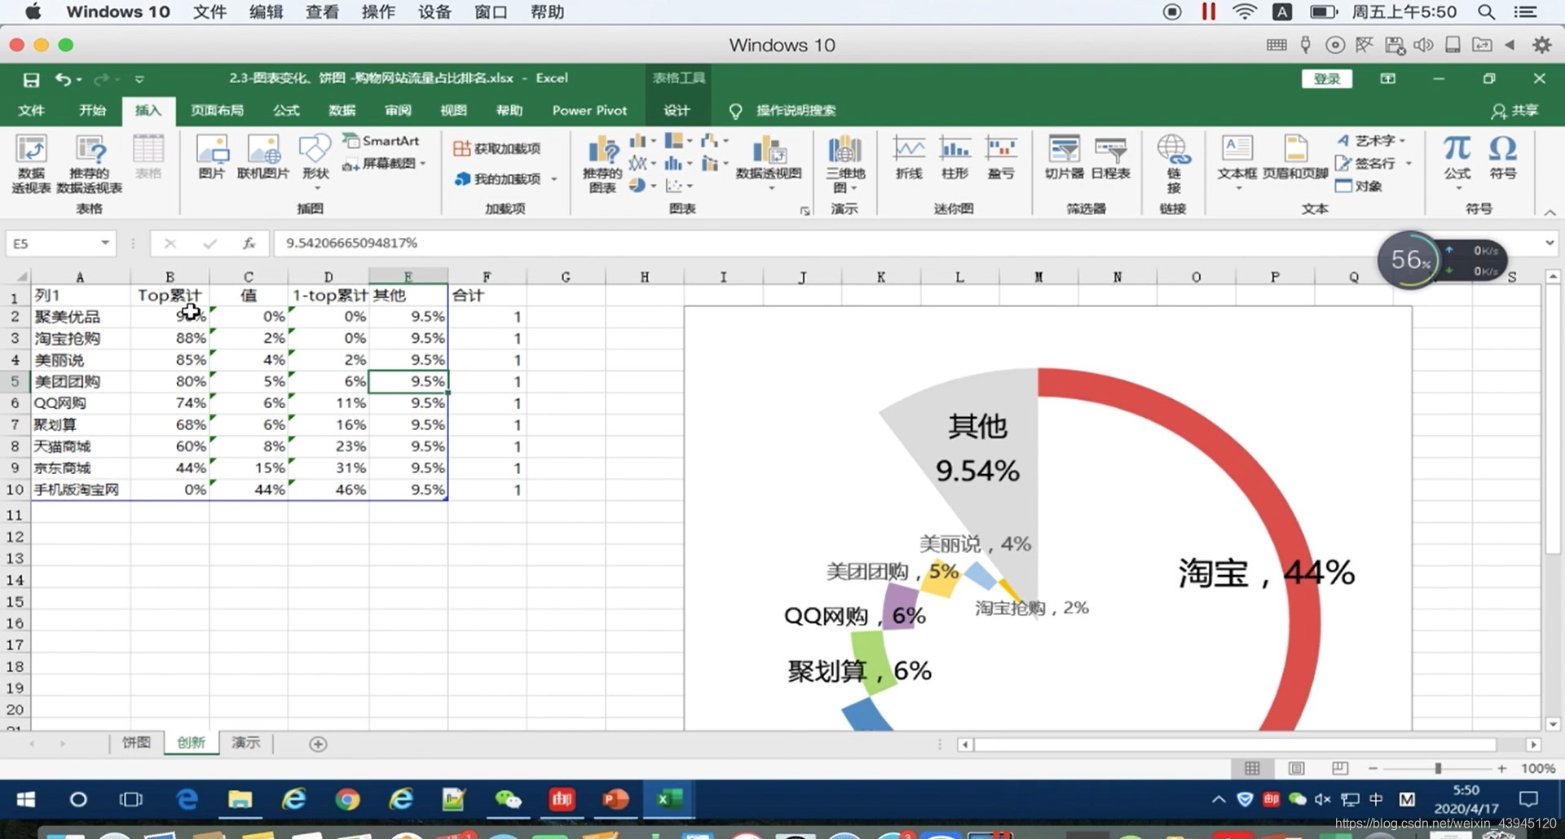This screenshot has width=1565, height=839.
Task: Click Recommended Charts (推荐的图表) icon
Action: [602, 165]
